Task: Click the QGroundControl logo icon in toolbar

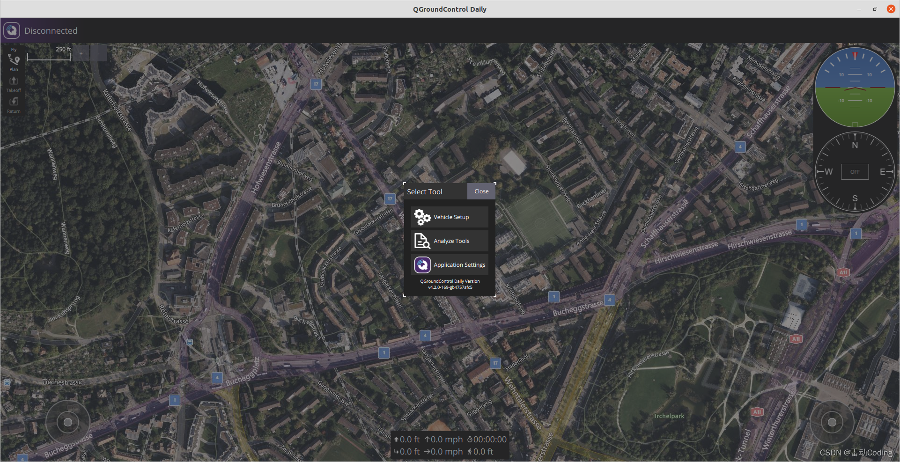Action: [x=12, y=30]
